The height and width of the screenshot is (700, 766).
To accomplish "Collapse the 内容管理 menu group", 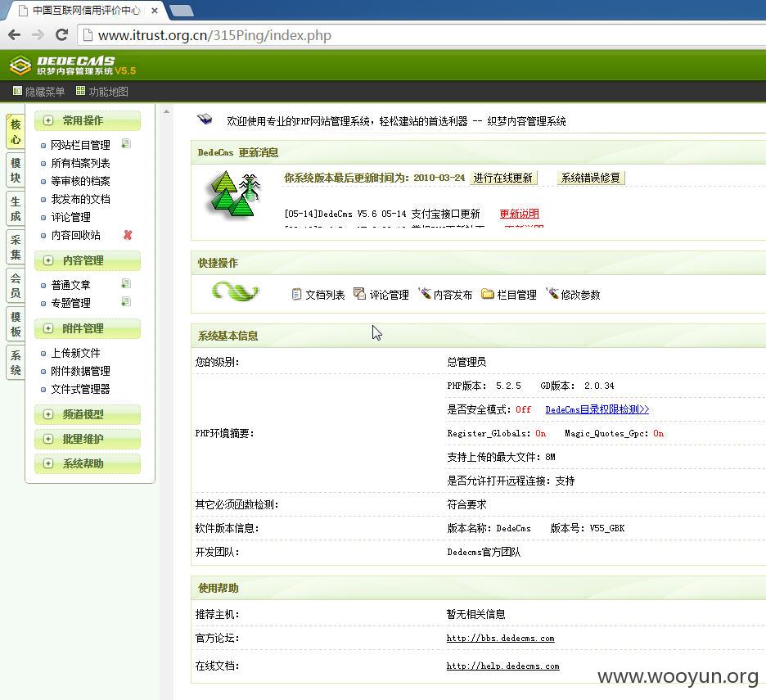I will [88, 260].
